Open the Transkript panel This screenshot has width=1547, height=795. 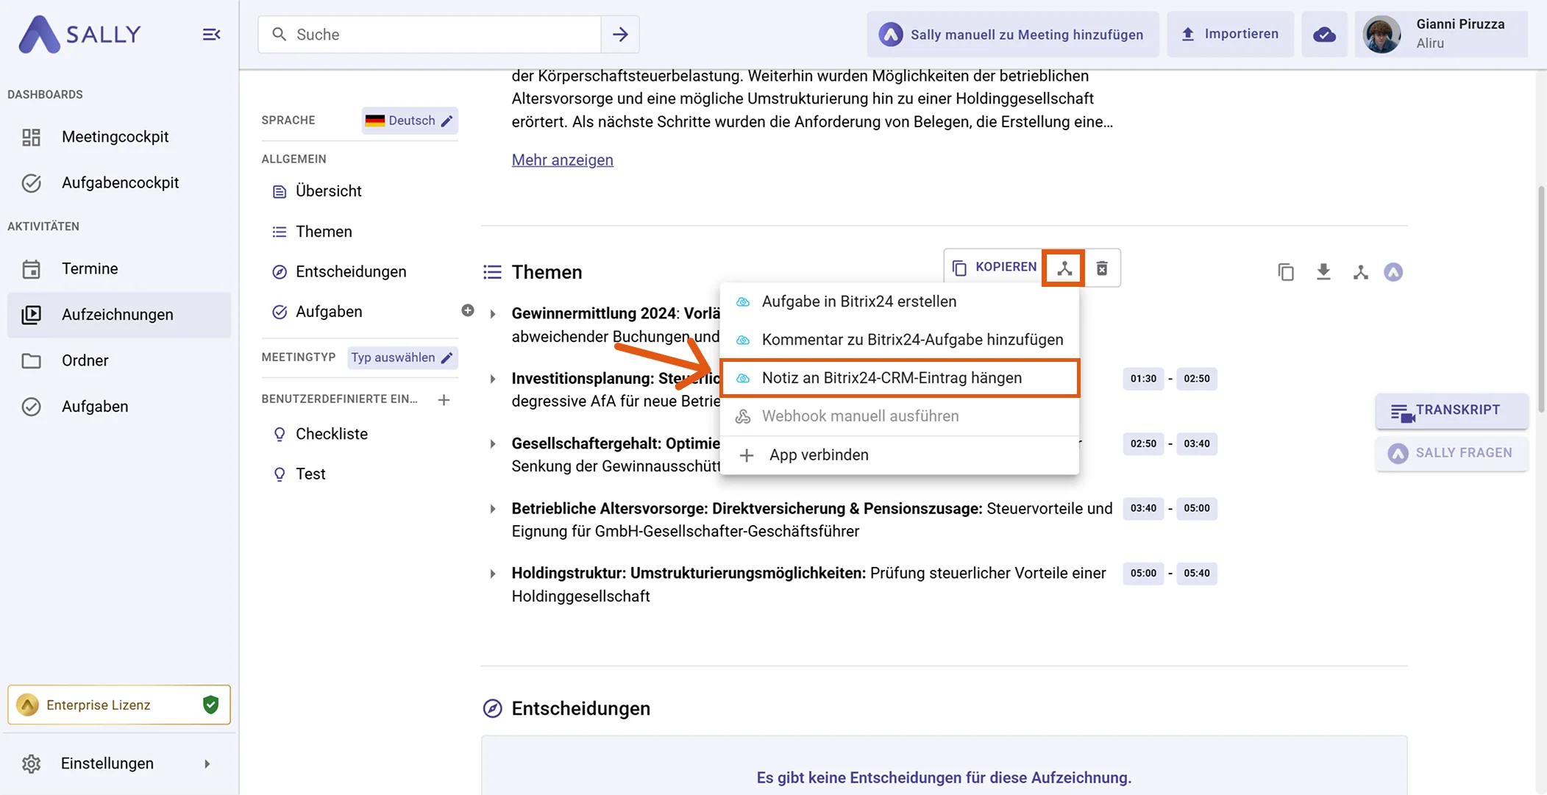(x=1451, y=411)
